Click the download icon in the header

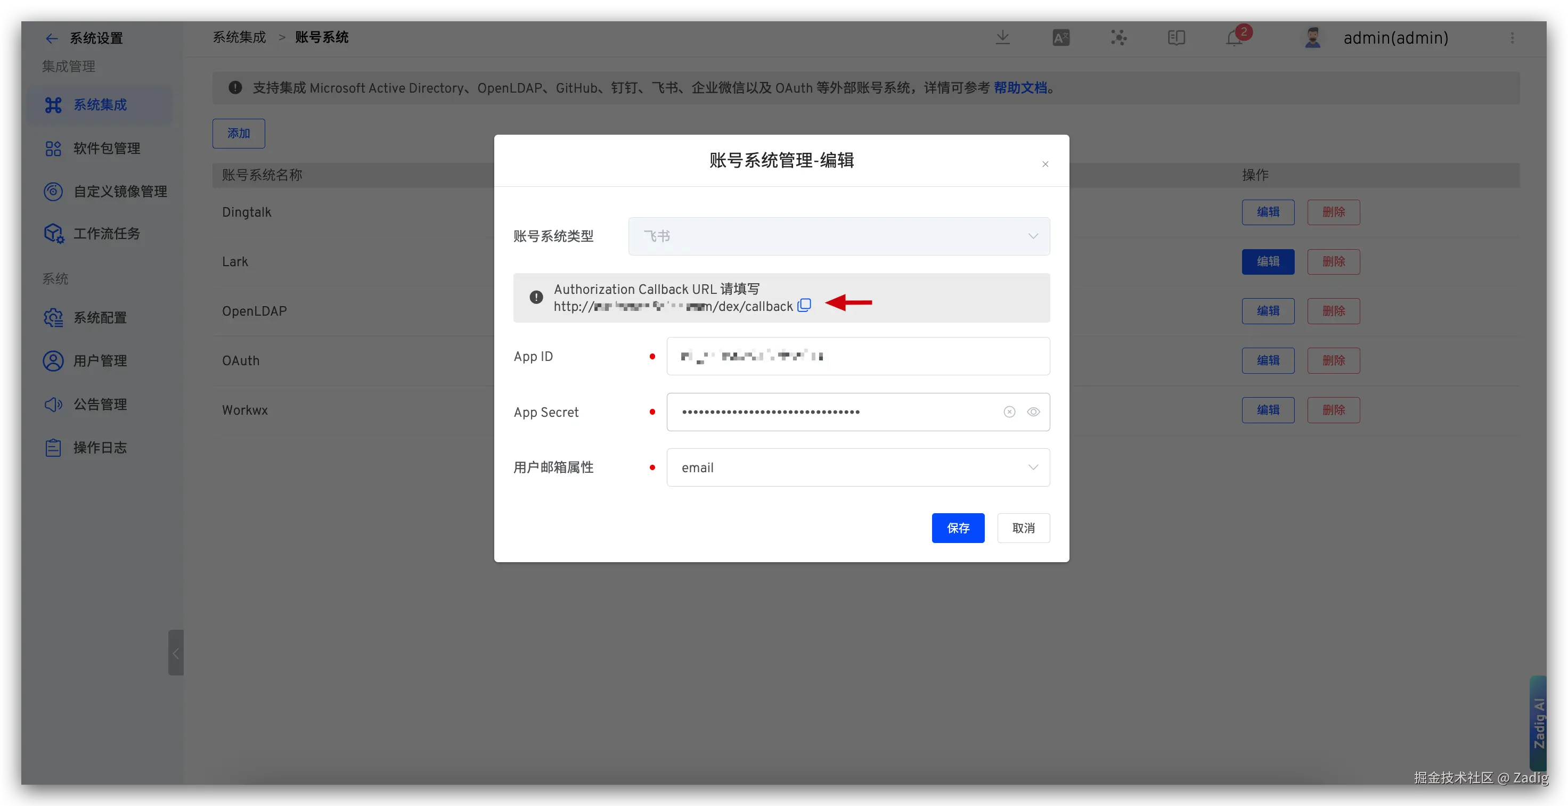click(x=1002, y=38)
